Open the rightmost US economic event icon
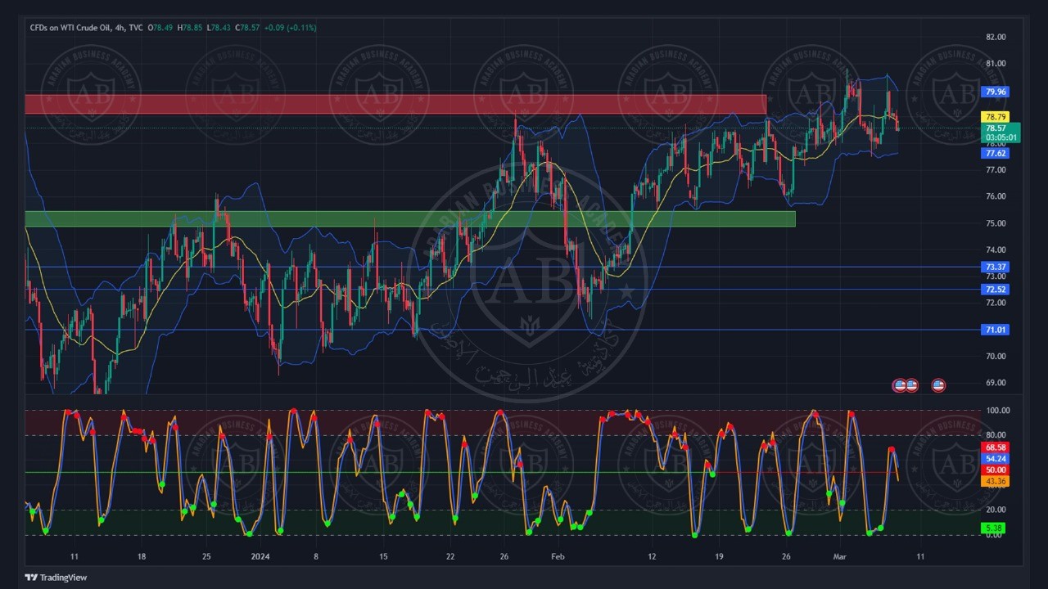 tap(938, 385)
